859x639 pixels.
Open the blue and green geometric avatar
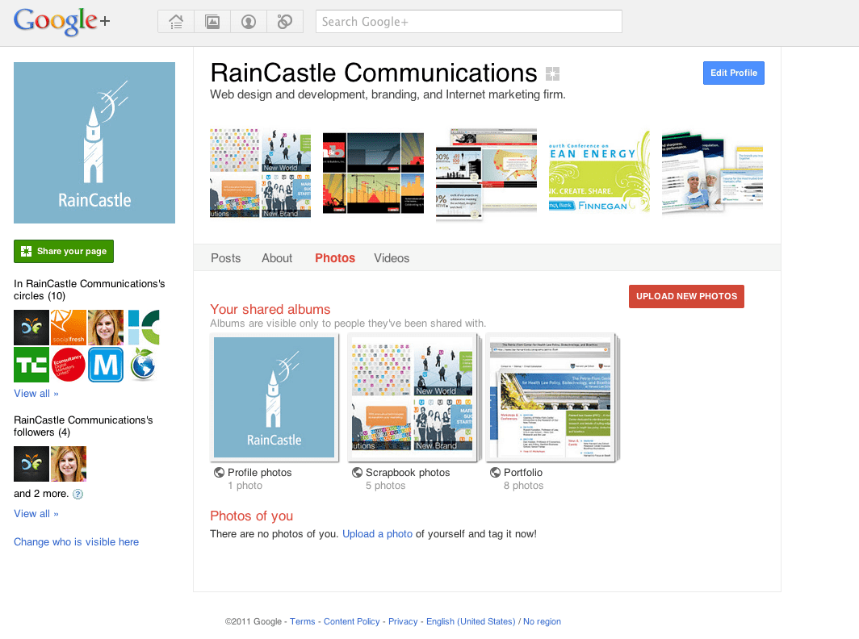click(x=143, y=328)
